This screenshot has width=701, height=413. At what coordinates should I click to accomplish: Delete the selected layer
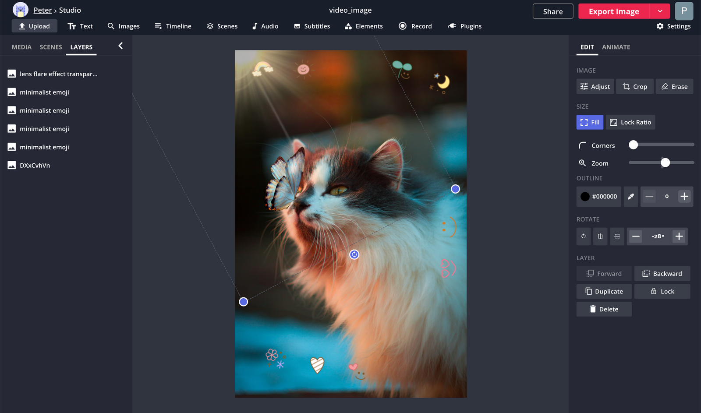coord(604,309)
